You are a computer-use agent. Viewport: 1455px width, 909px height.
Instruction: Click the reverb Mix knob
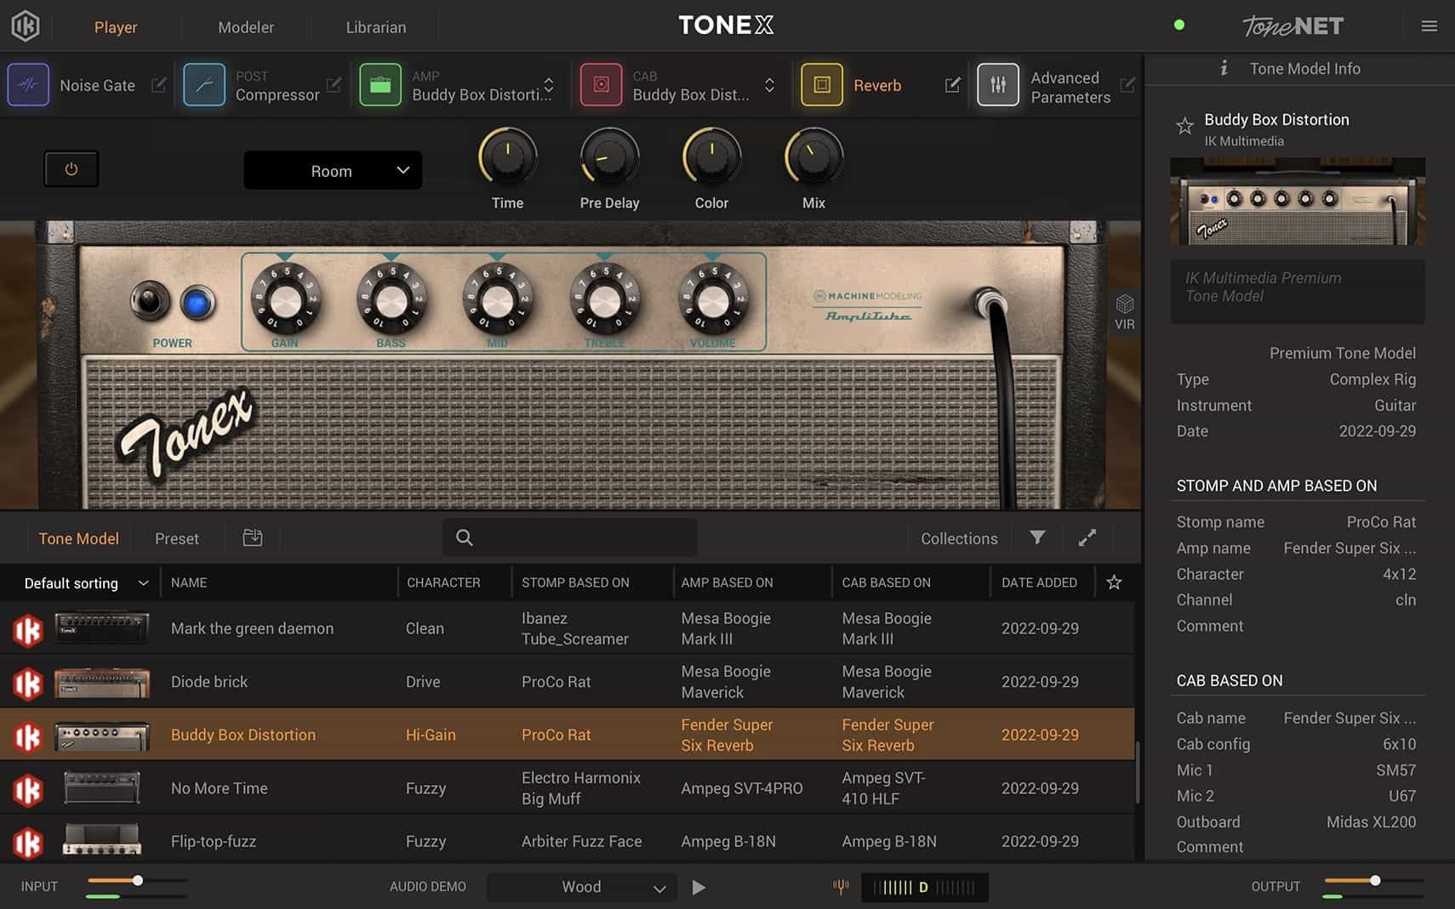(x=813, y=158)
